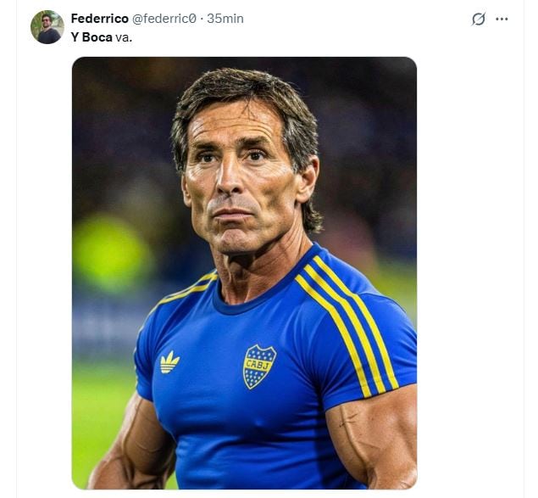Open the attached photo in the tweet
The height and width of the screenshot is (498, 538).
pos(244,271)
